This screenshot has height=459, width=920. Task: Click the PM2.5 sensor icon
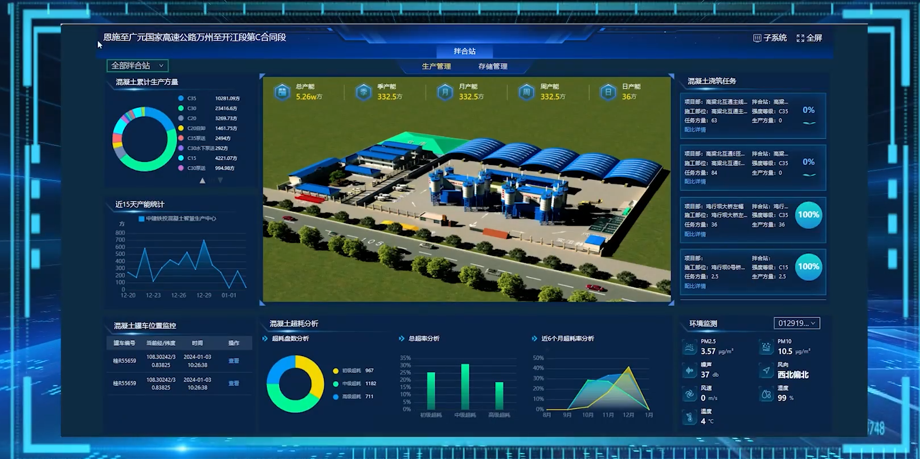pyautogui.click(x=689, y=347)
